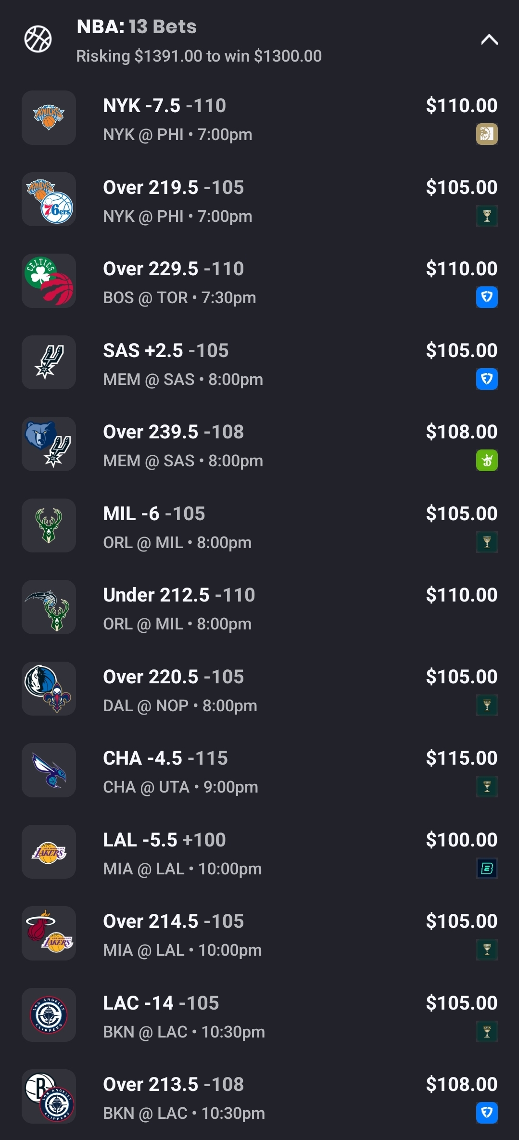Collapse the NBA 13 Bets section
Viewport: 519px width, 1140px height.
489,39
